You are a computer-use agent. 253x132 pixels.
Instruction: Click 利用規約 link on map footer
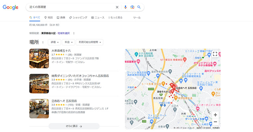pyautogui.click(x=216, y=128)
